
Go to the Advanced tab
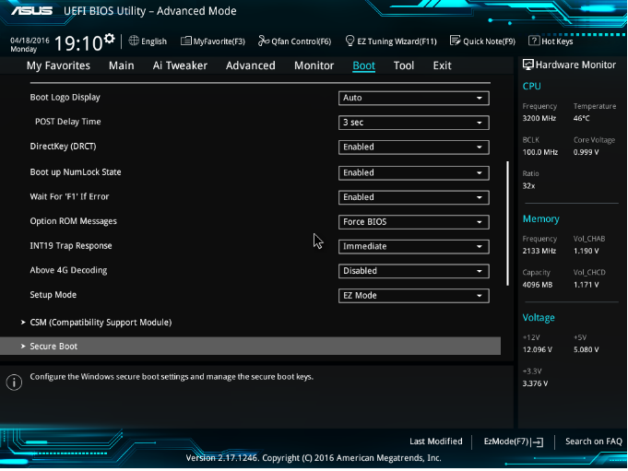point(250,65)
